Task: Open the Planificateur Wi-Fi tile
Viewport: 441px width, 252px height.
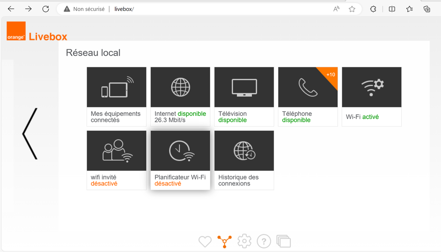Action: (180, 160)
